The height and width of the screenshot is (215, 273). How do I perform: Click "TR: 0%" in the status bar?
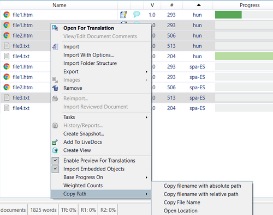(x=68, y=210)
